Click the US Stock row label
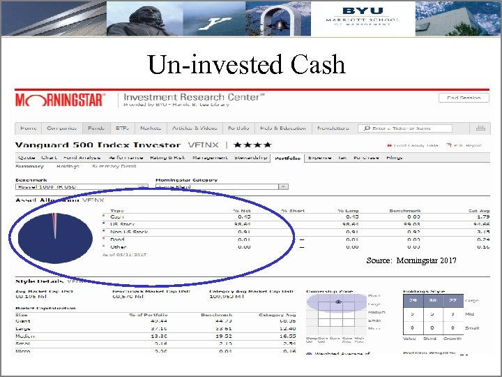The image size is (502, 377). click(122, 224)
